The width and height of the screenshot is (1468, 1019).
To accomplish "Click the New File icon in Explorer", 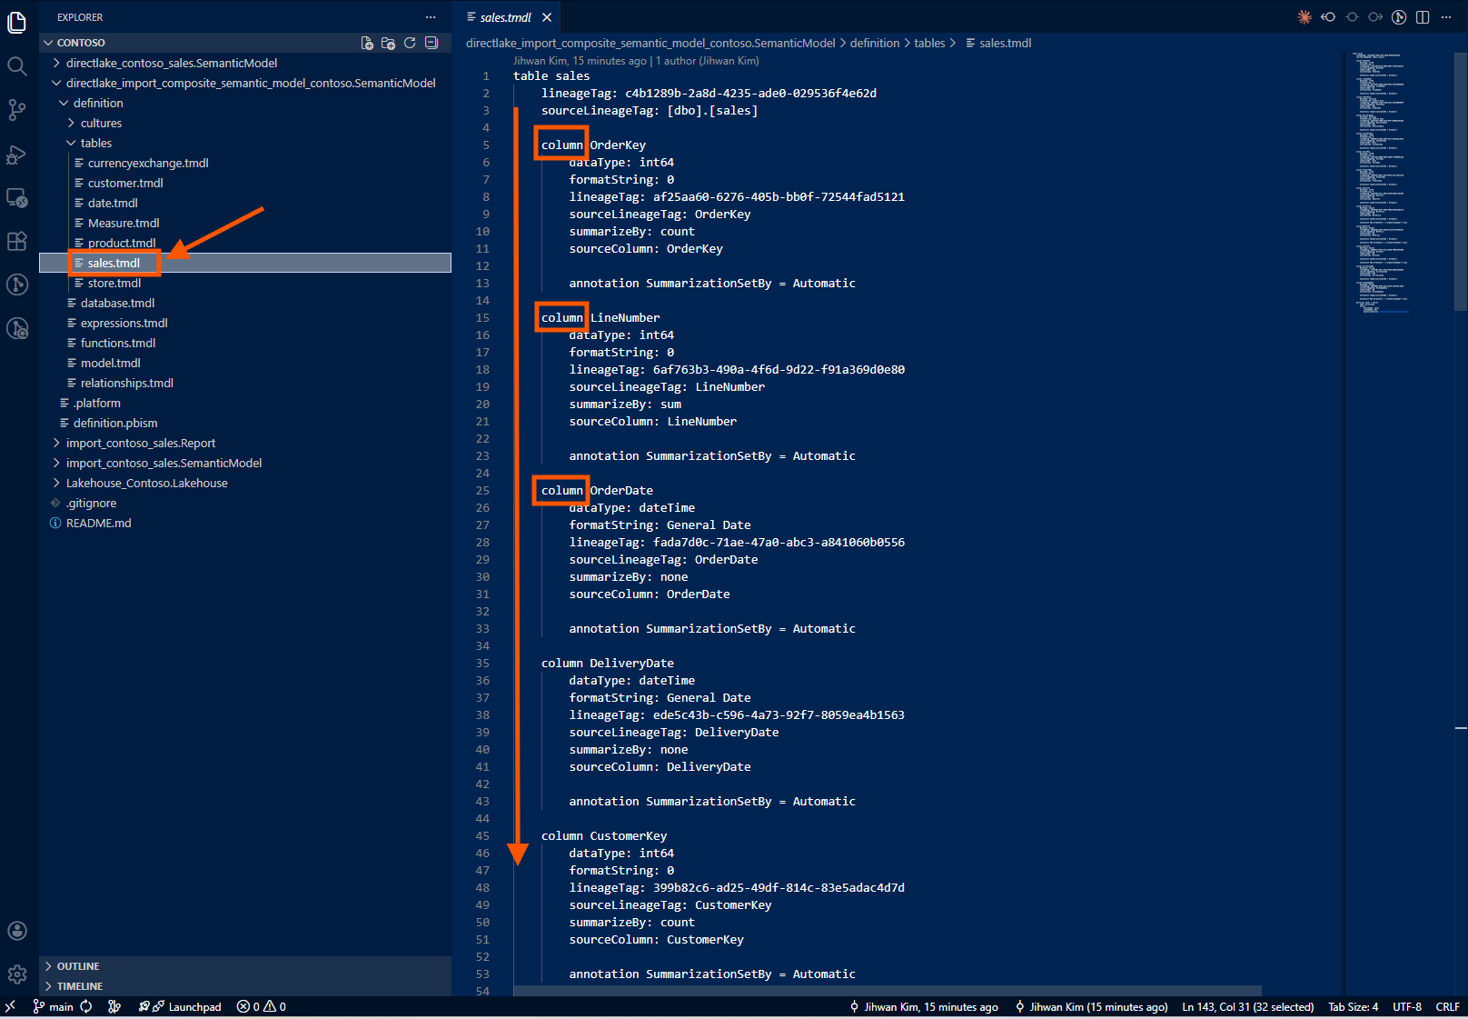I will pyautogui.click(x=367, y=43).
